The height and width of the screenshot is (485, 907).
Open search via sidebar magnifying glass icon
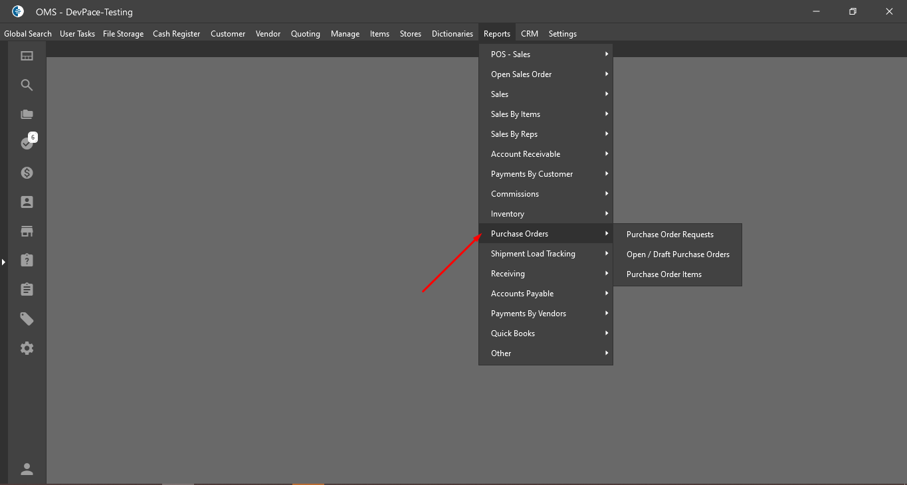coord(27,85)
